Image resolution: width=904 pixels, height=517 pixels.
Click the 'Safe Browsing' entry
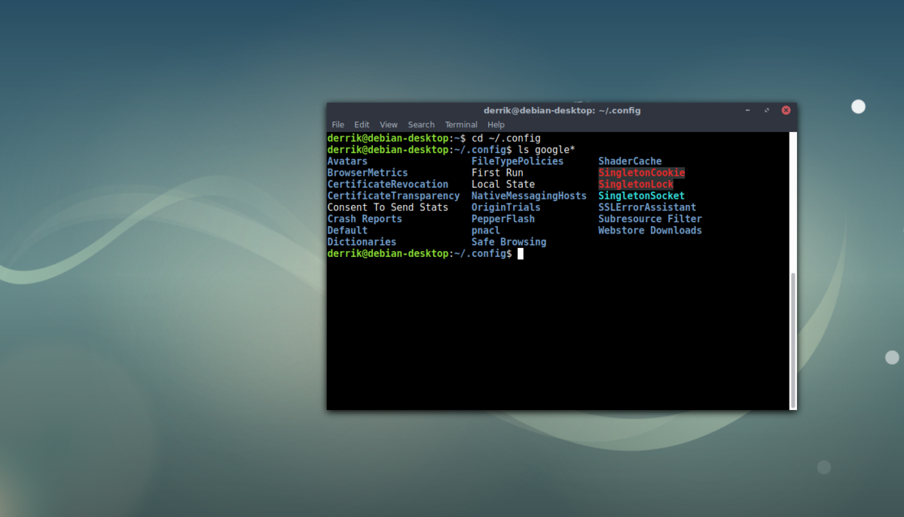(509, 242)
